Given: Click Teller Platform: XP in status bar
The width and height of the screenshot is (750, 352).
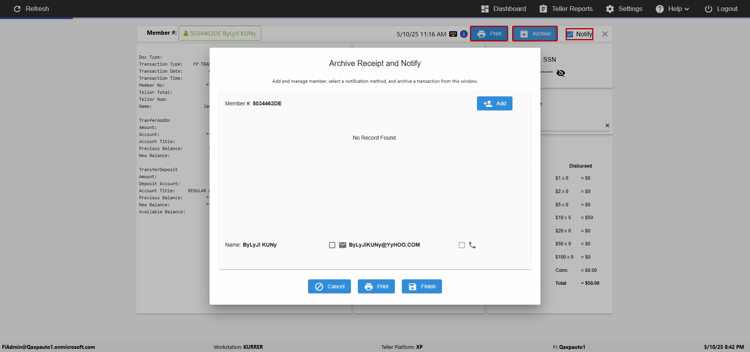Looking at the screenshot, I should [402, 347].
